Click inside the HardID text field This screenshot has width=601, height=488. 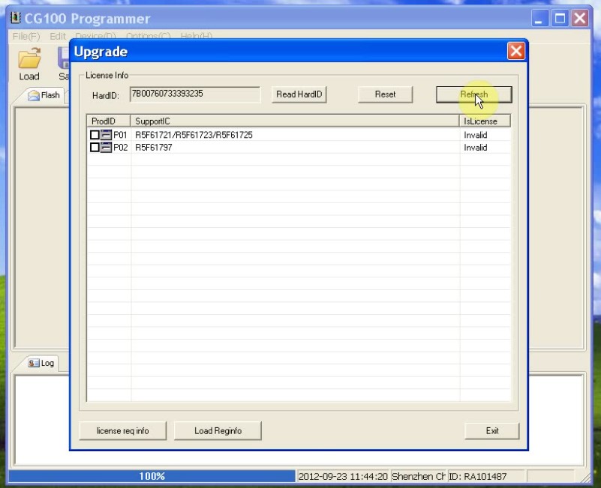[194, 94]
